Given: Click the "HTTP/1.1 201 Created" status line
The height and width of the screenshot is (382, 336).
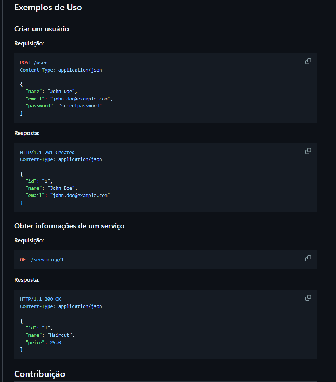Looking at the screenshot, I should coord(47,153).
